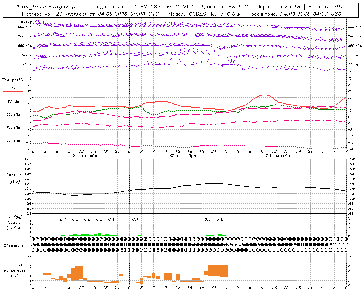This screenshot has height=290, width=363.
Task: Click the station name Tom_Pervomayskoye
Action: (x=48, y=7)
